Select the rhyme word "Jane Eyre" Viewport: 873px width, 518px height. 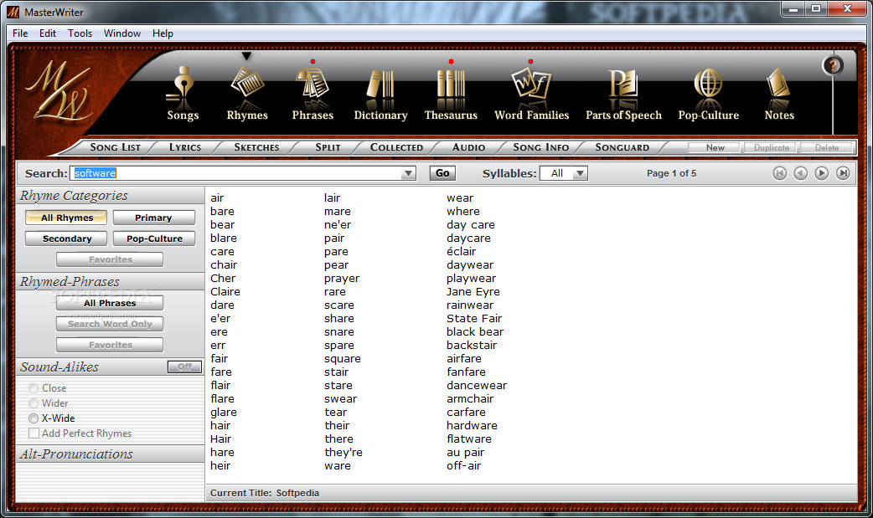coord(473,291)
